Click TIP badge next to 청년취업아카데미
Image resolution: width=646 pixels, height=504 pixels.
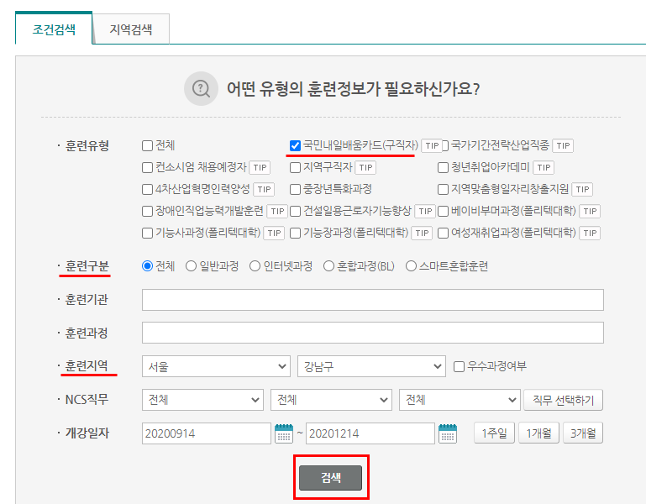pos(544,167)
